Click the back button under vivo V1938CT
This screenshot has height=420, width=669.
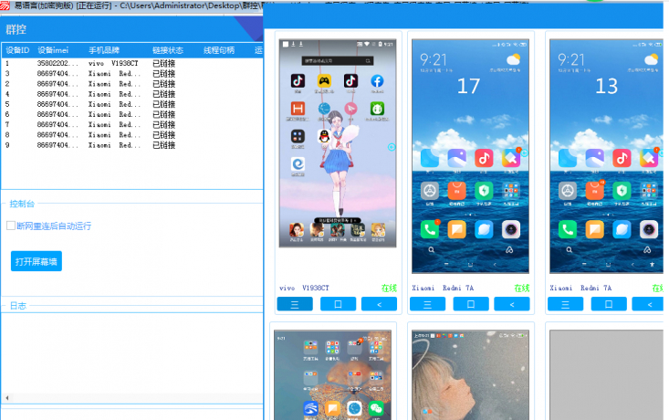click(x=379, y=304)
